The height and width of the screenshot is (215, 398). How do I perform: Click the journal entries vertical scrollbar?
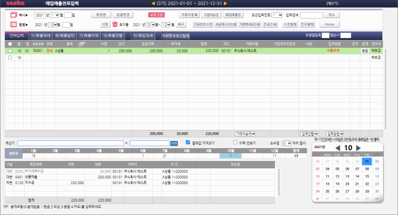pyautogui.click(x=279, y=182)
